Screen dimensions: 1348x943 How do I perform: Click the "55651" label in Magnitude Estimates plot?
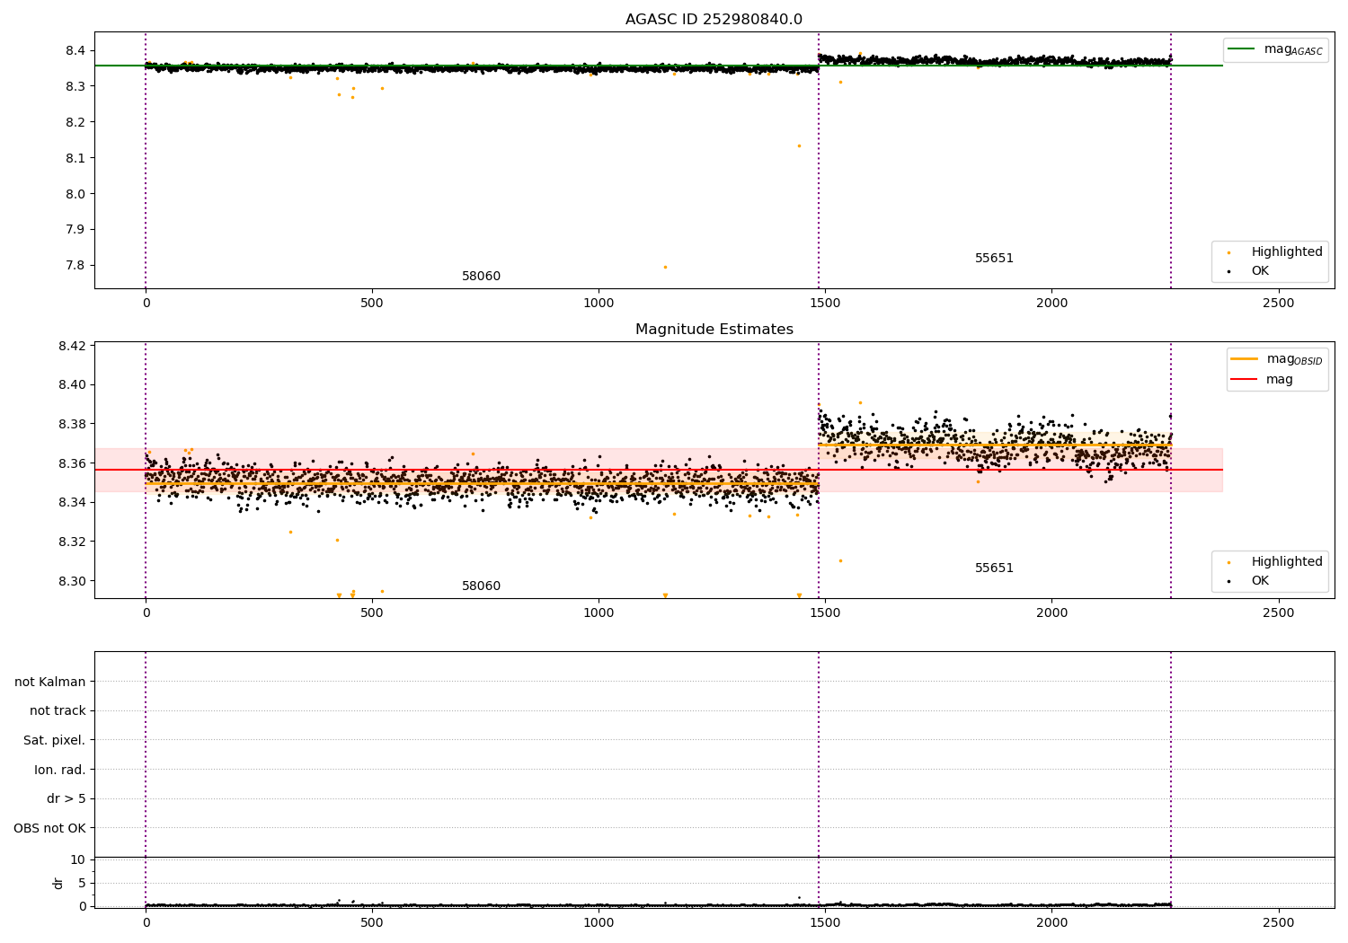click(x=994, y=568)
